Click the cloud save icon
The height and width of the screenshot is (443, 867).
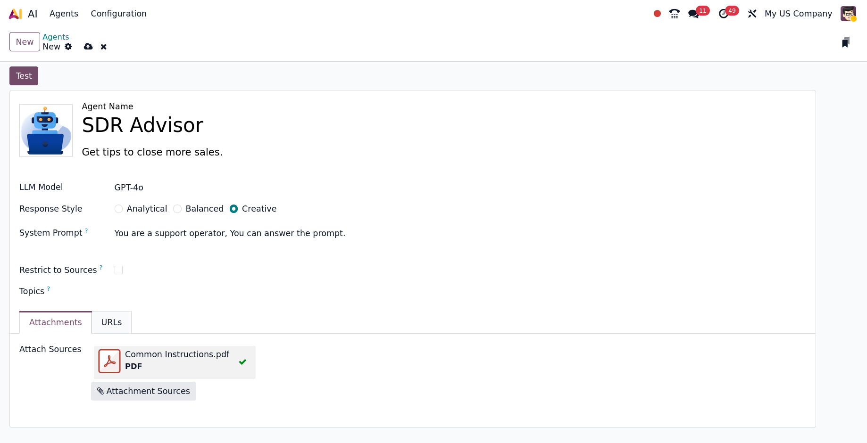click(x=88, y=47)
